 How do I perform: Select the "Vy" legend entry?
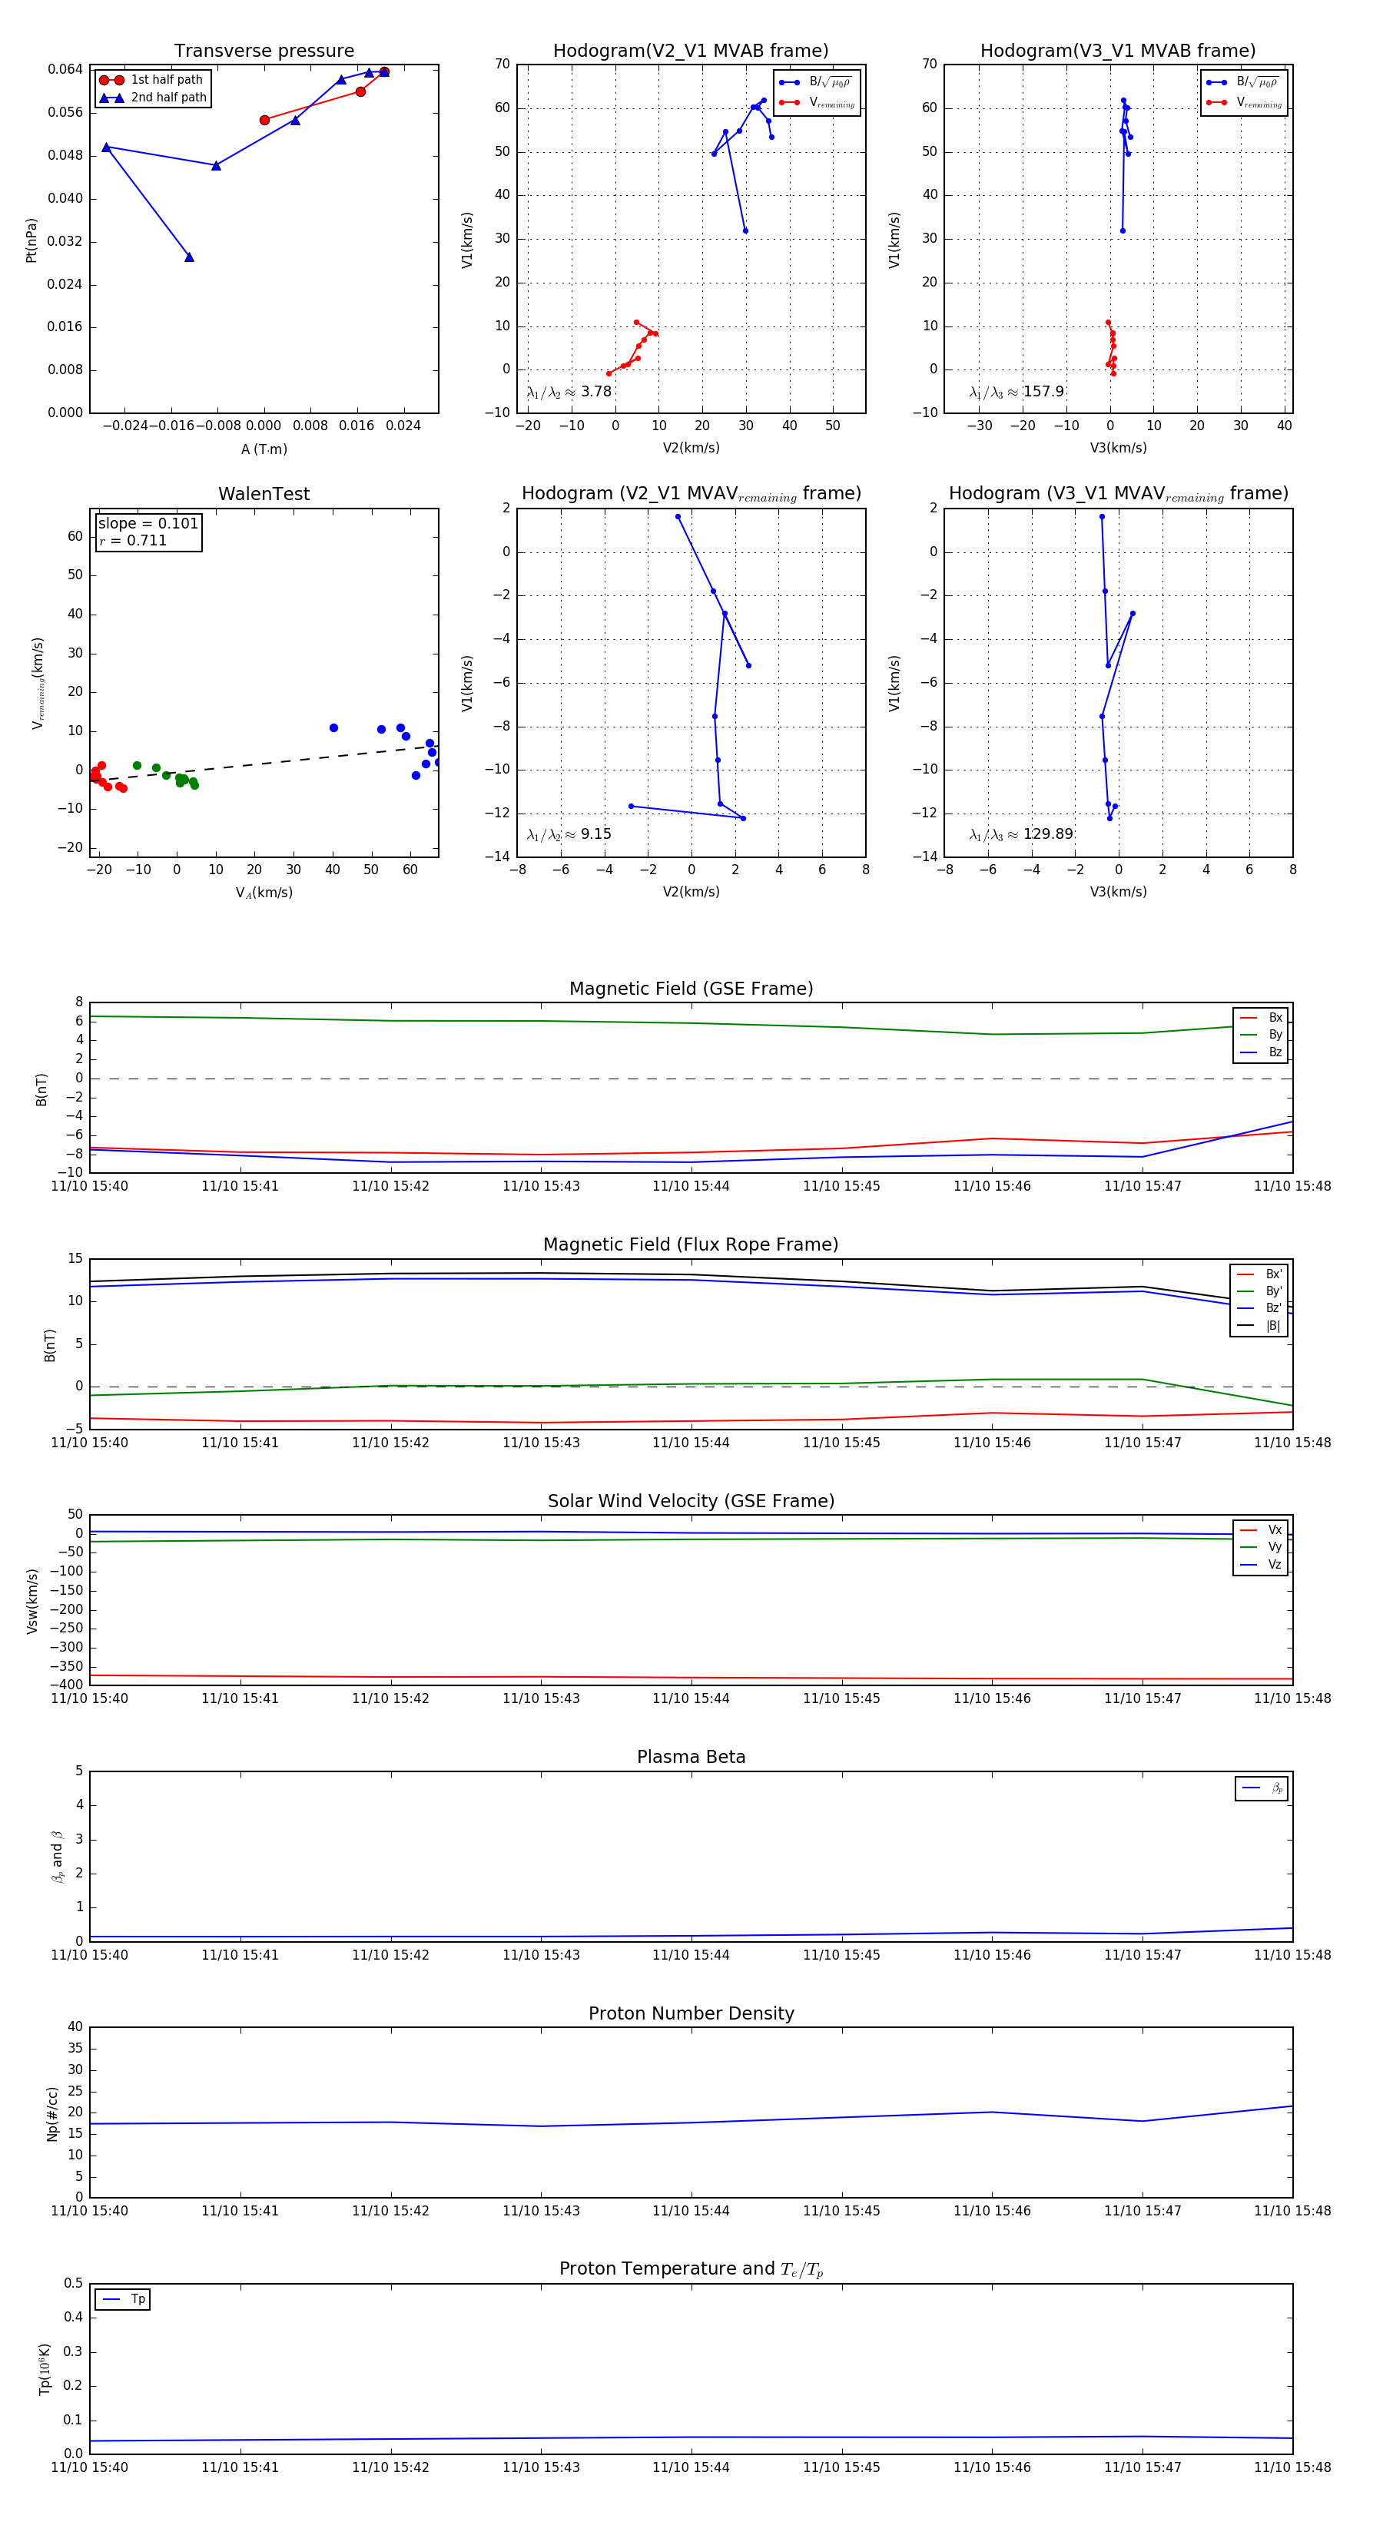click(x=1261, y=1547)
